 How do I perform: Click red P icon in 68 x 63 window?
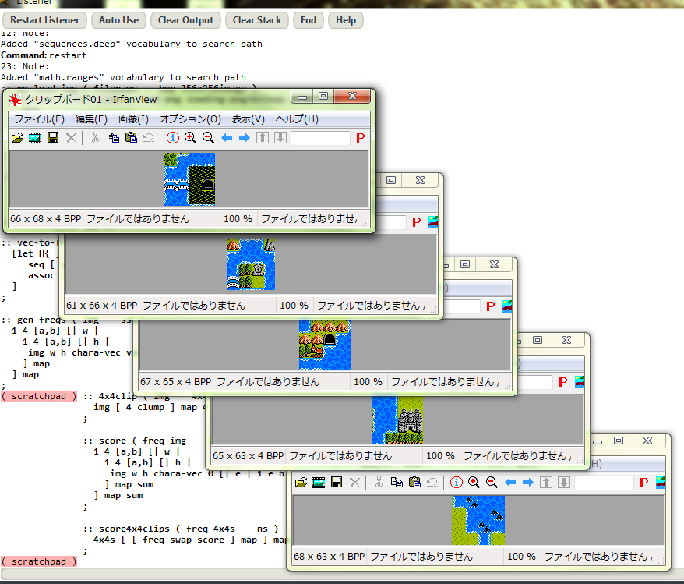(643, 483)
